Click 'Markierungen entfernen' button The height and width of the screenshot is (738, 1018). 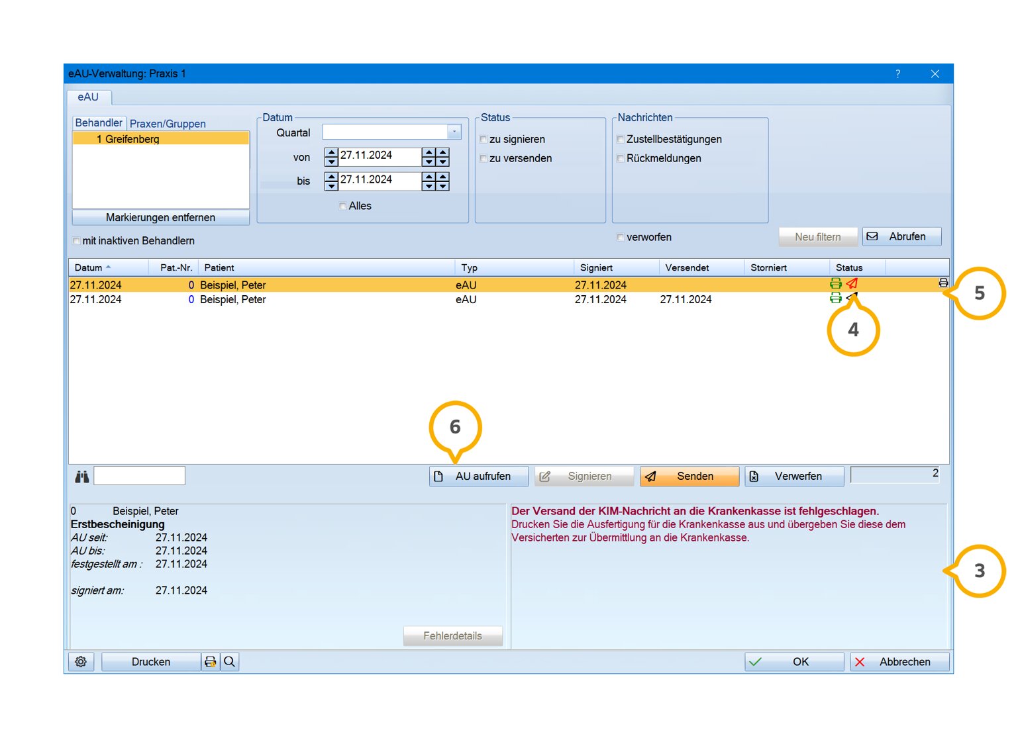click(160, 218)
